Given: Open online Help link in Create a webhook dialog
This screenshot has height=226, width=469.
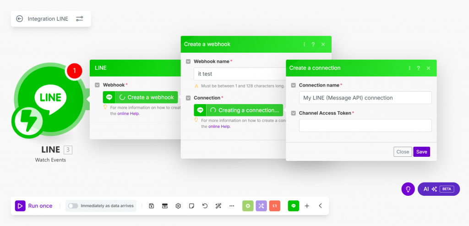Looking at the screenshot, I should point(219,127).
